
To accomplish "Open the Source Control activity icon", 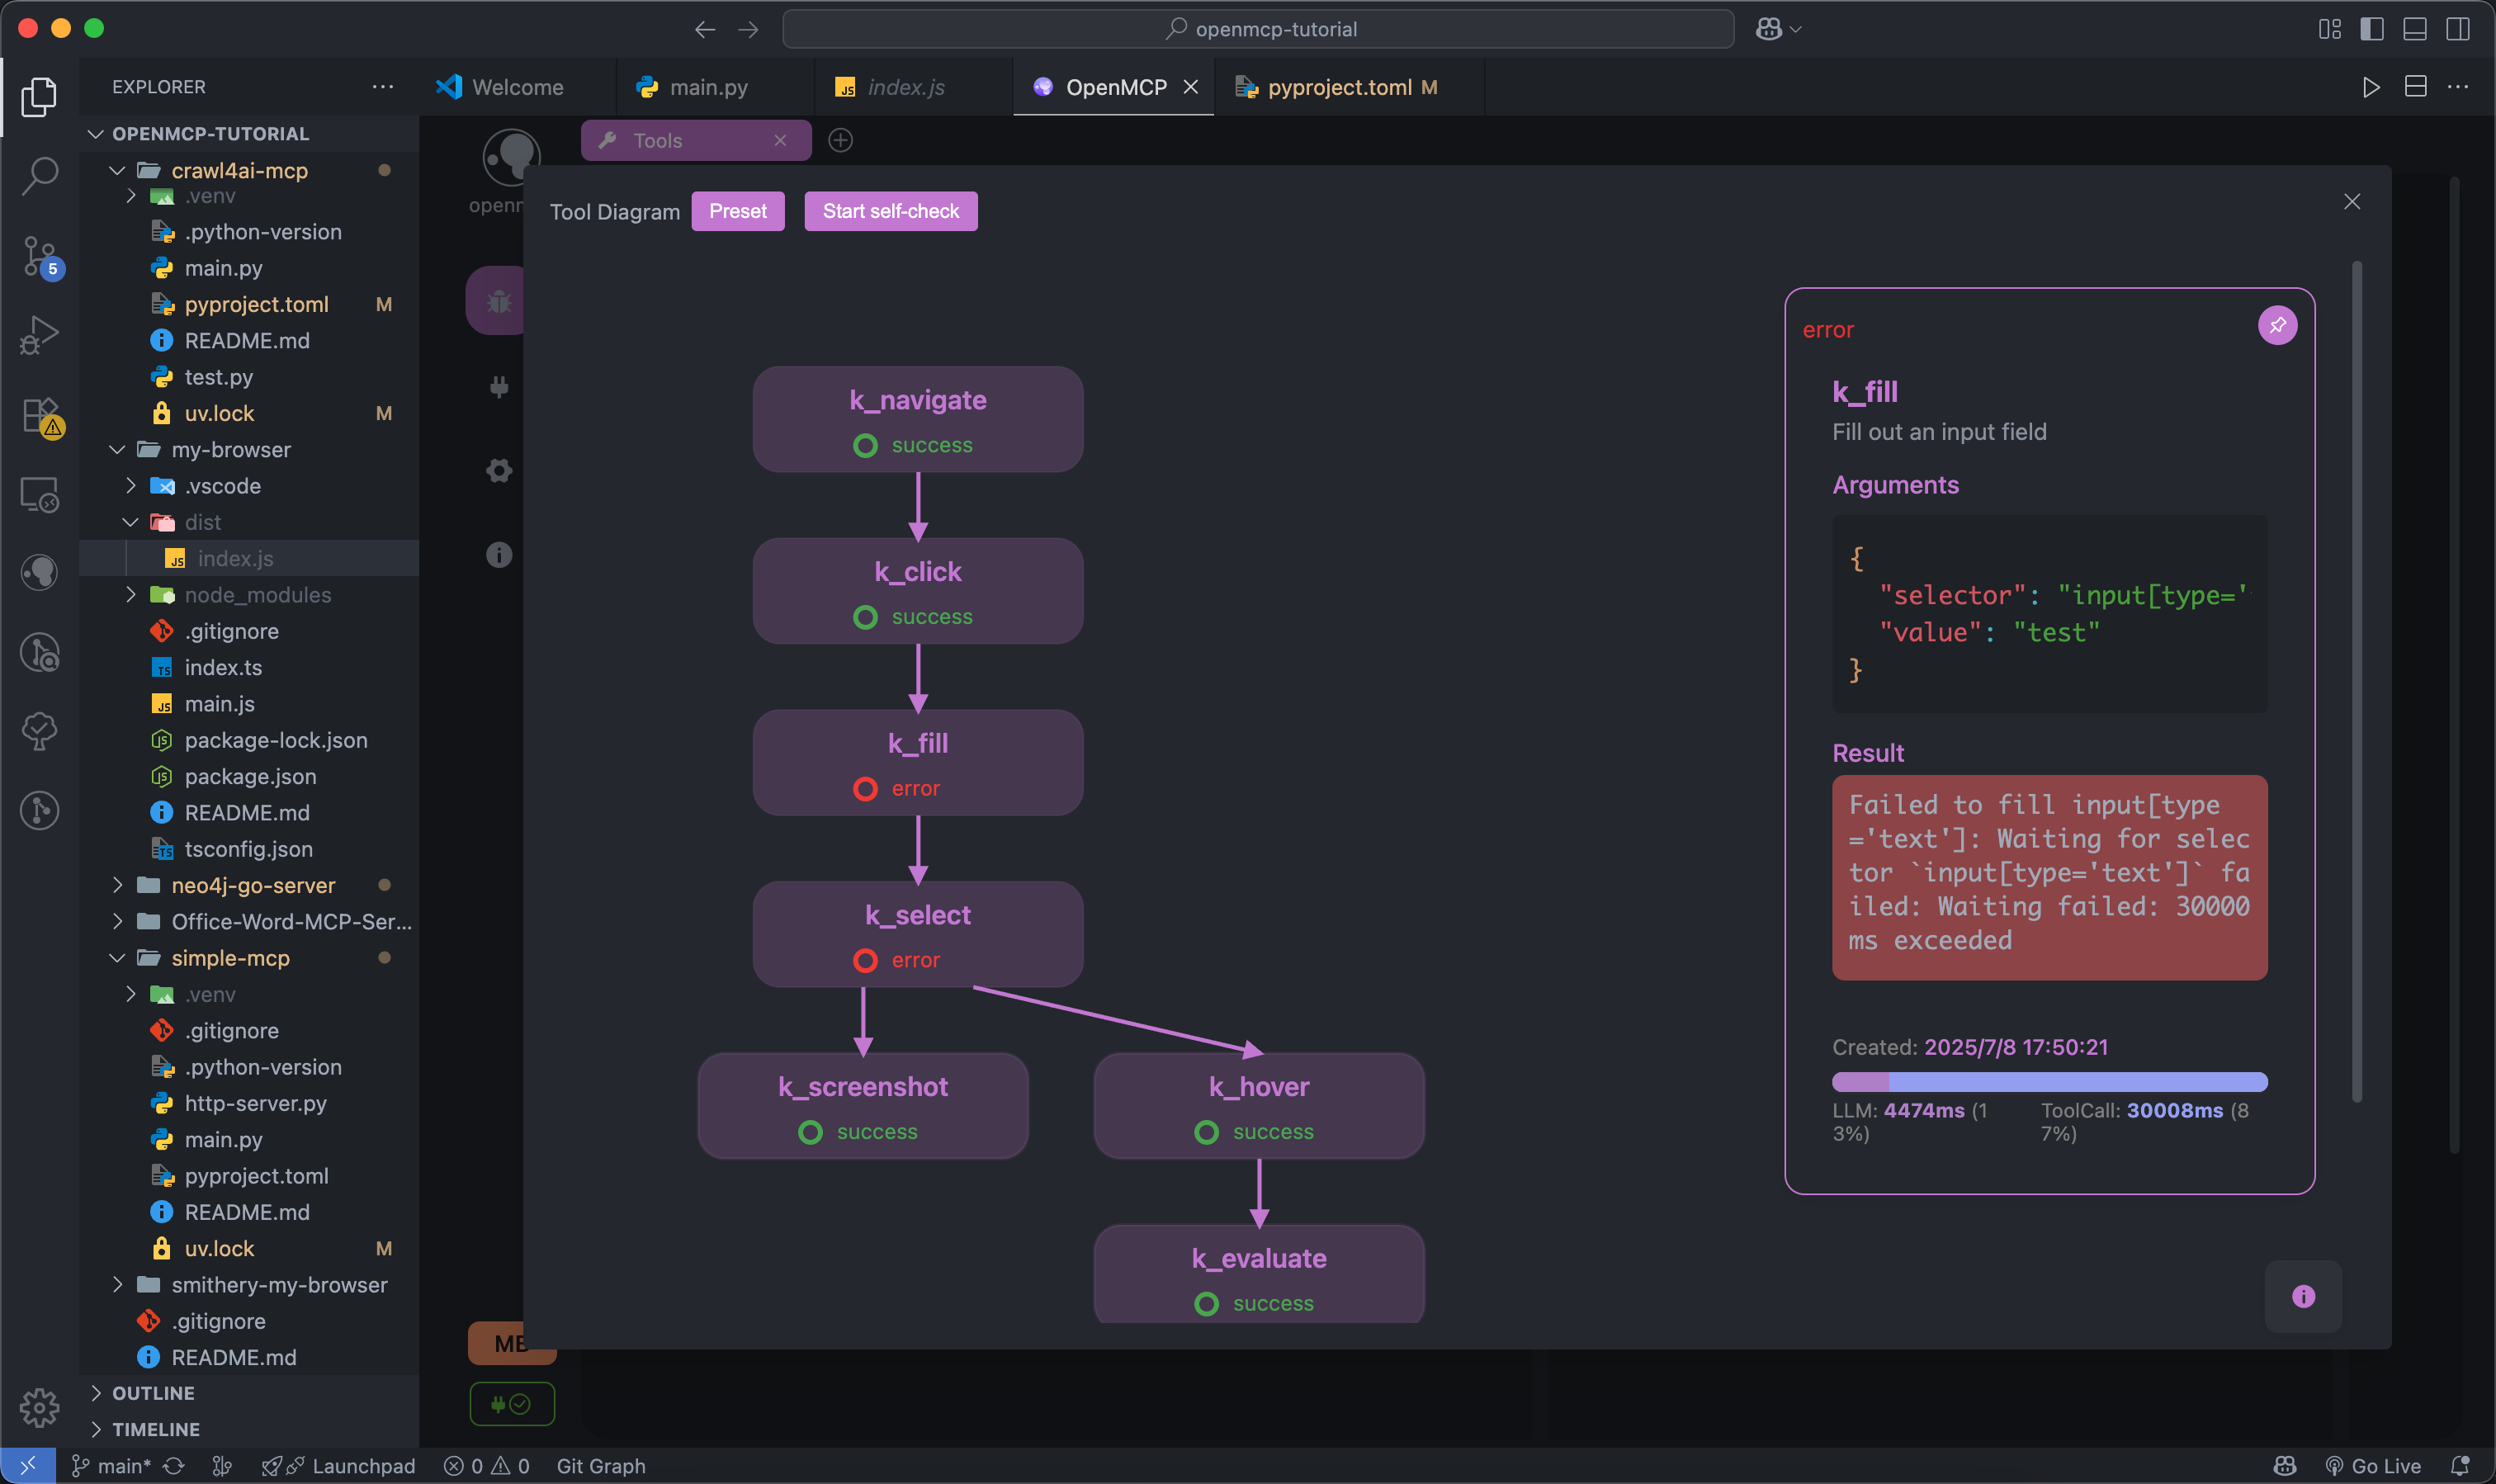I will [x=40, y=256].
